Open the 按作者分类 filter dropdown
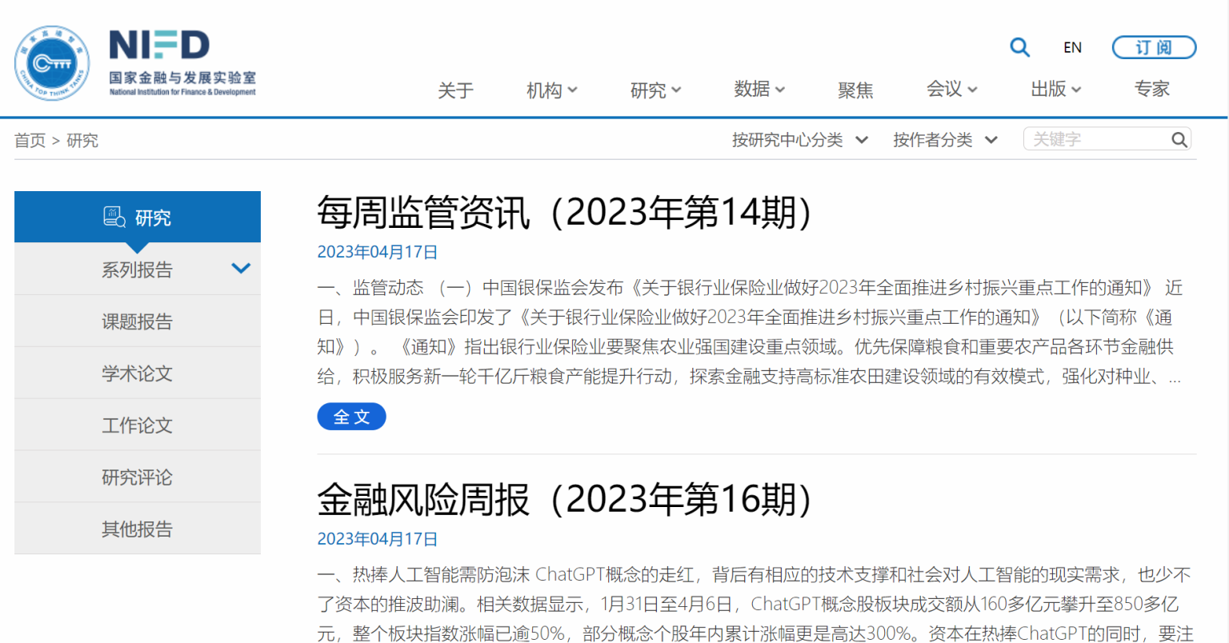Screen dimensions: 1229x643 (x=945, y=139)
